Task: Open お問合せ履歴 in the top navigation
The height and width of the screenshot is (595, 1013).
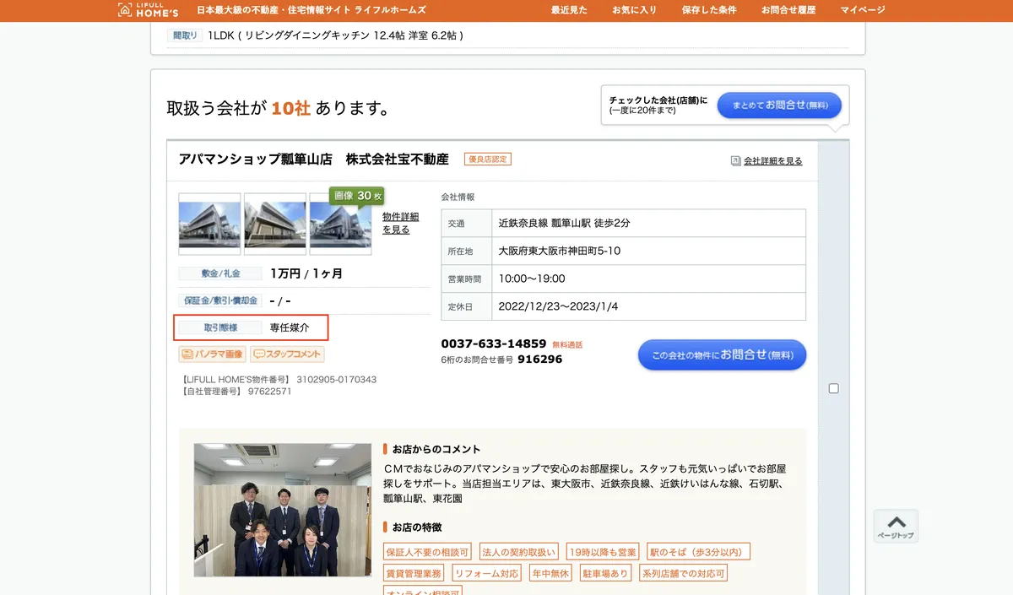Action: click(x=788, y=10)
